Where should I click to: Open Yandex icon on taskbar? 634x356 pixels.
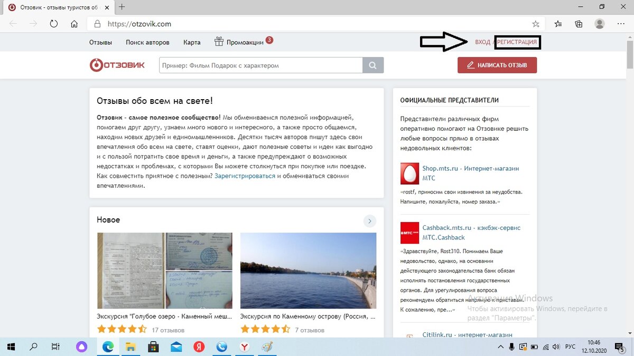[x=199, y=347]
